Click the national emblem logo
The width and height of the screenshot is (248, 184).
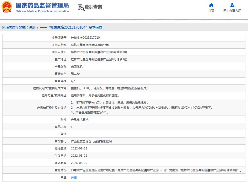[x=7, y=7]
